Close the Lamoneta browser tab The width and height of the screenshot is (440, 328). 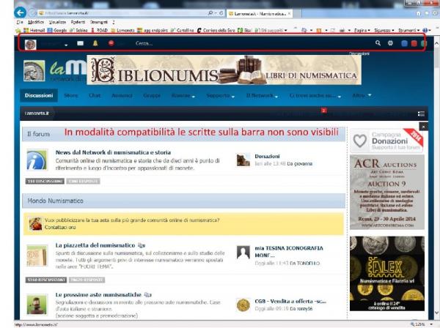(290, 13)
